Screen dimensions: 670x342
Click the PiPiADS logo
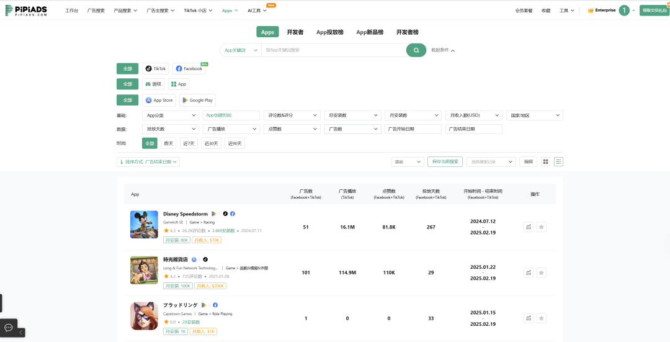point(26,11)
